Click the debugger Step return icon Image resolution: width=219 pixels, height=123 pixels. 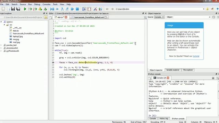coord(67,9)
